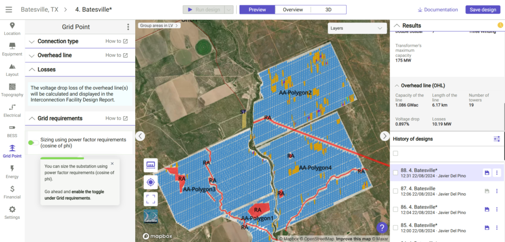505x242 pixels.
Task: Open the hamburger main menu
Action: (9, 10)
